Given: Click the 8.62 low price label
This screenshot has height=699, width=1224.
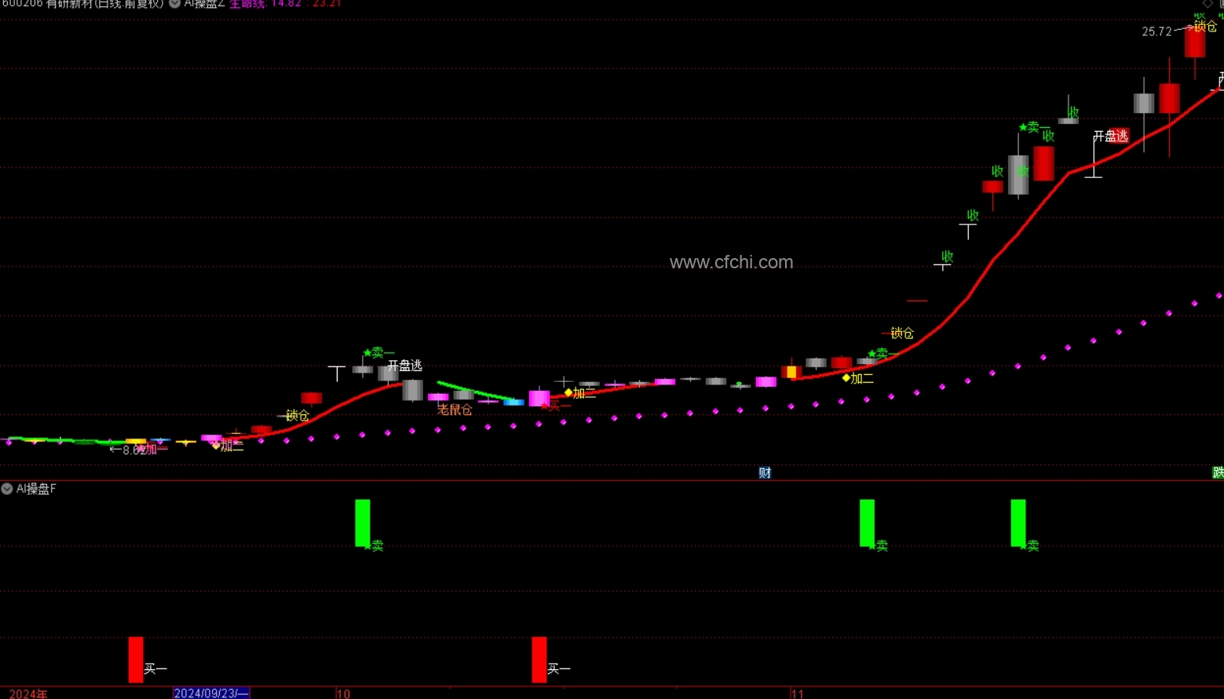Looking at the screenshot, I should (133, 450).
